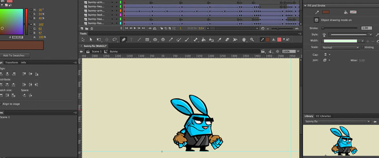Toggle Object drawing mode button
This screenshot has height=158, width=379.
click(x=316, y=20)
